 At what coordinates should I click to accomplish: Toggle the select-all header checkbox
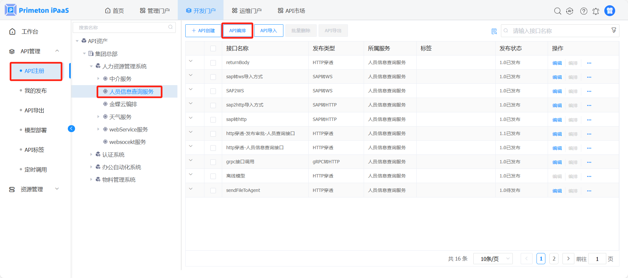213,49
